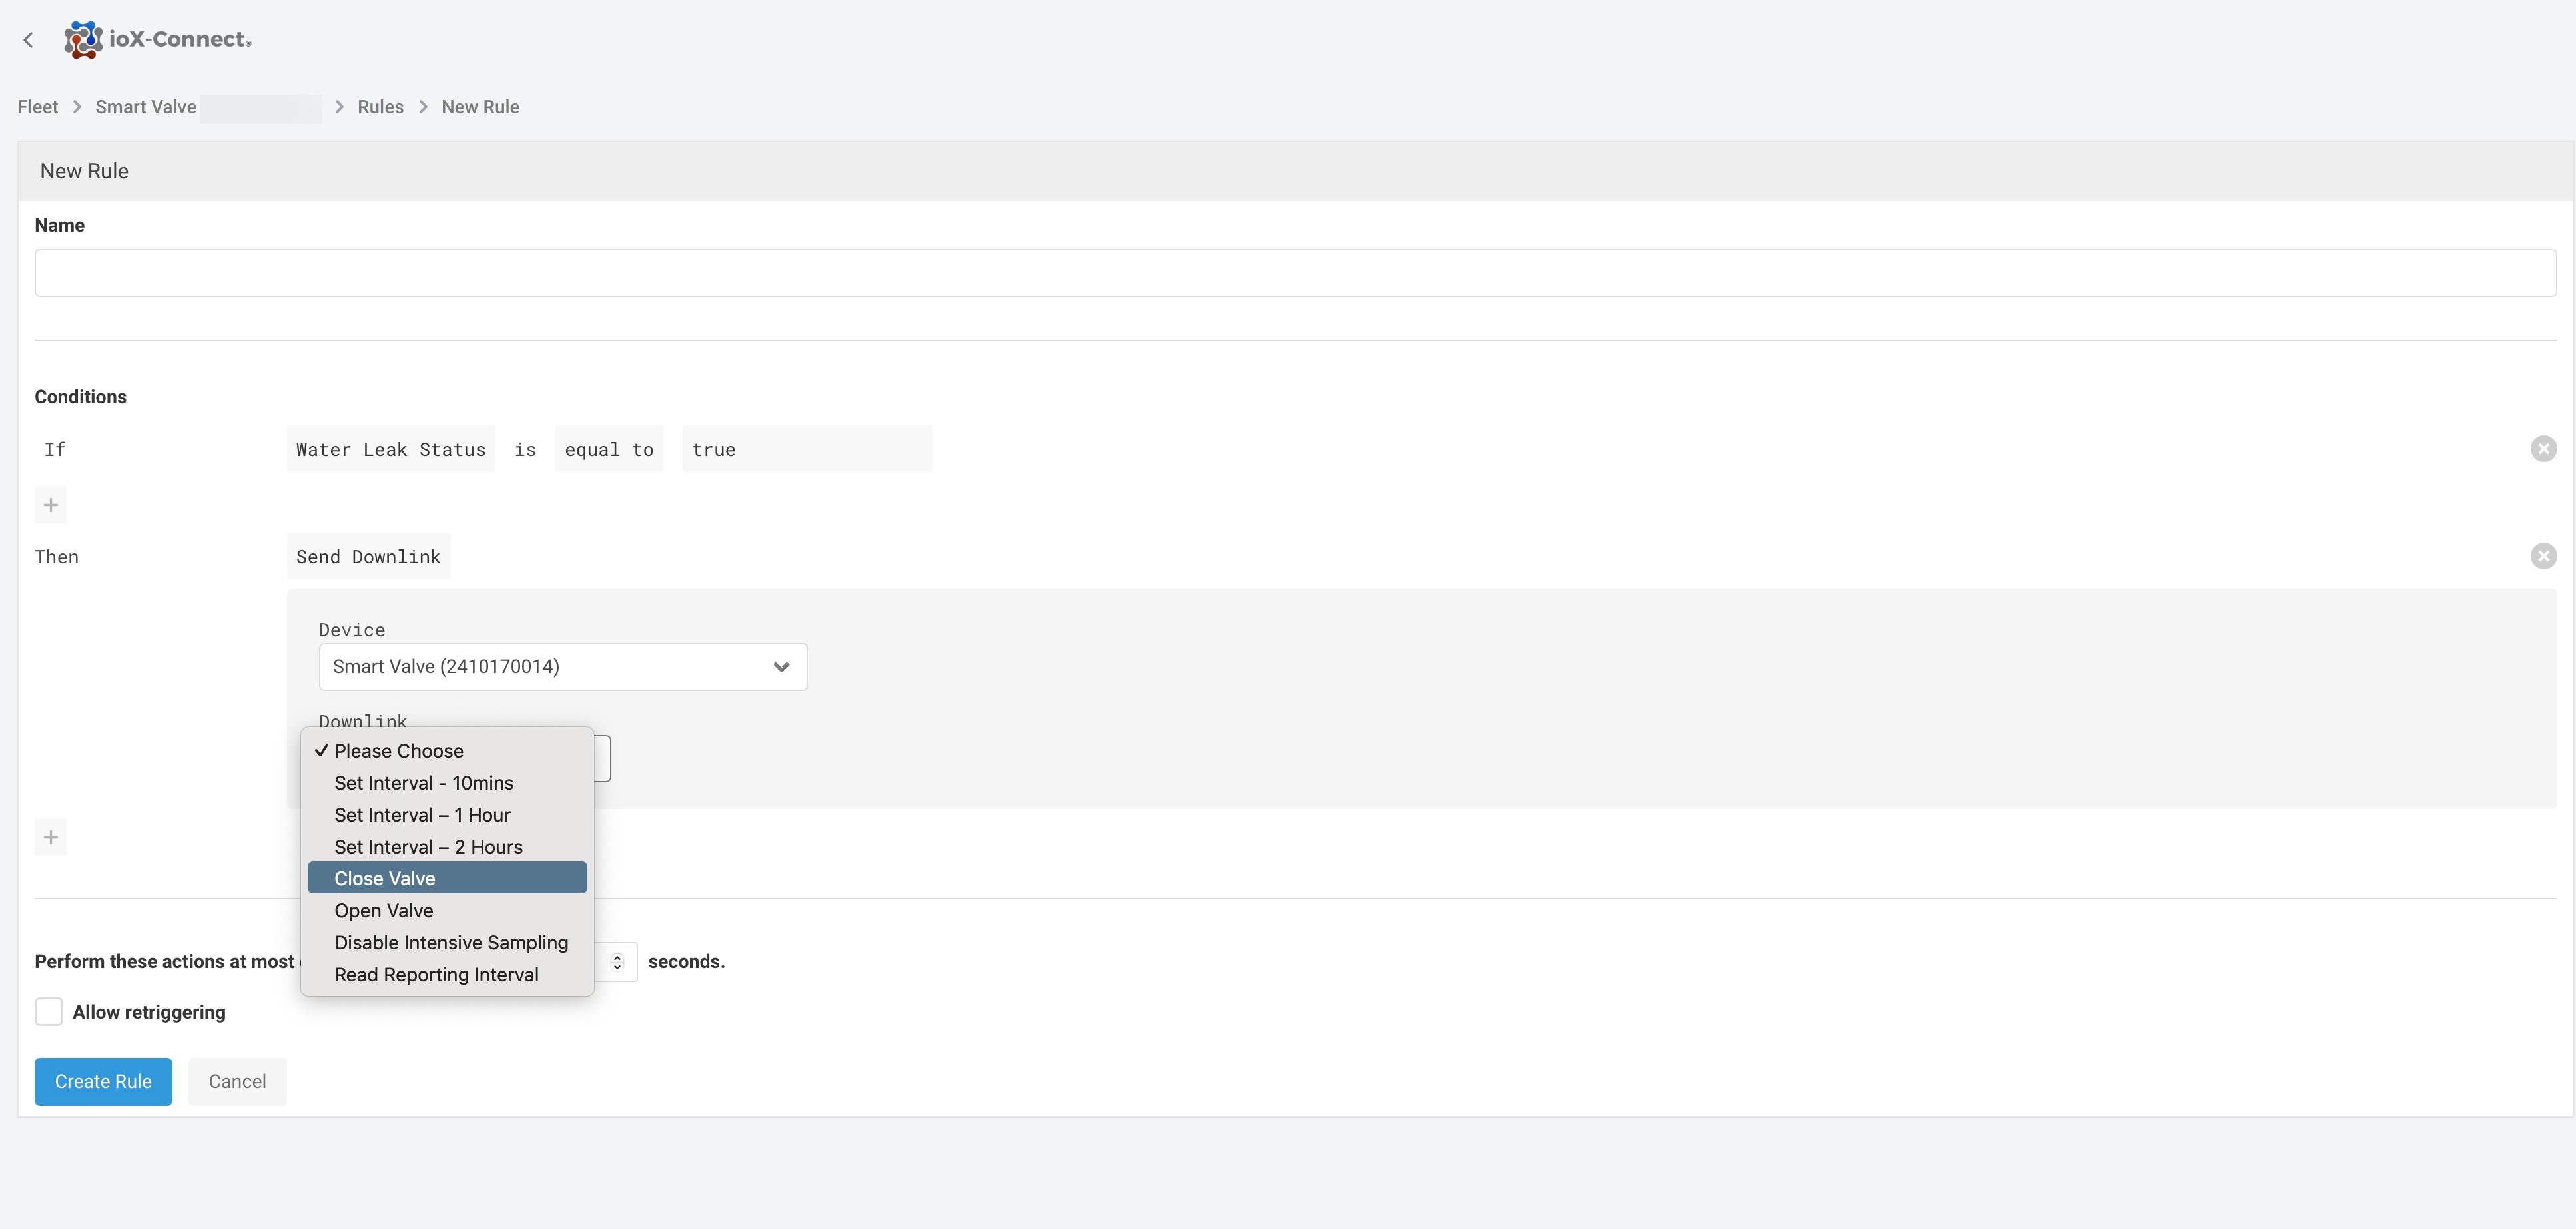This screenshot has width=2576, height=1229.
Task: Select 'Set Interval – 1 Hour' option
Action: 447,815
